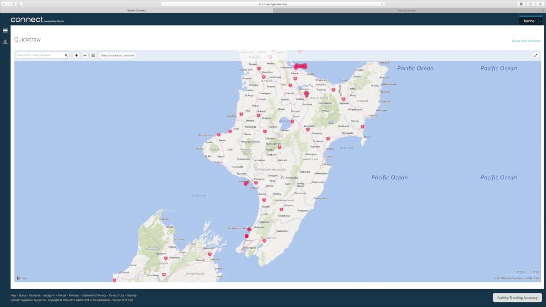This screenshot has height=307, width=546.
Task: Show all Safari tabs overview
Action: (540, 4)
